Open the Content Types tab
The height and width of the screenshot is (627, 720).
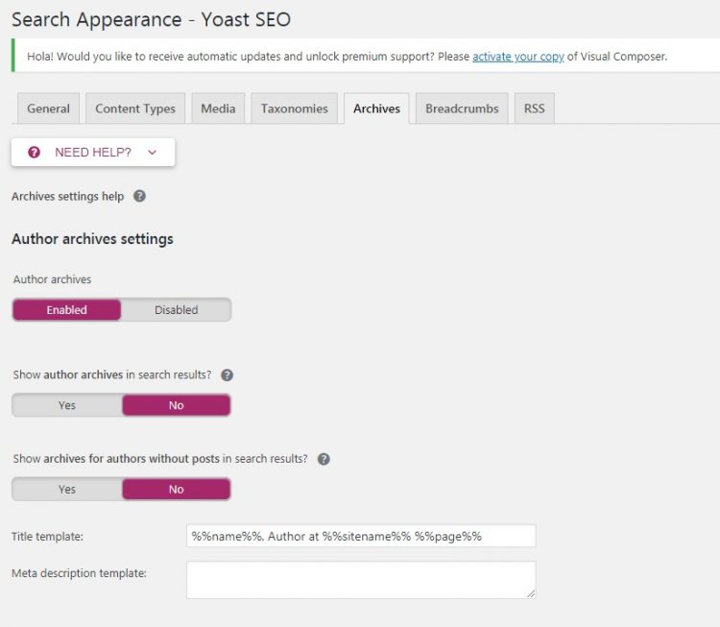click(x=135, y=109)
